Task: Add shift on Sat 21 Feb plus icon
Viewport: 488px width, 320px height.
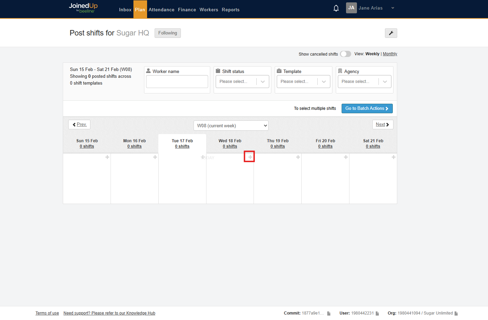Action: (393, 157)
